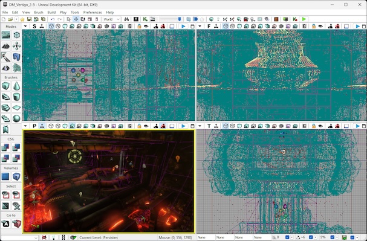Open drag grid size dropdown arrow
This screenshot has height=241, width=367.
[x=292, y=237]
